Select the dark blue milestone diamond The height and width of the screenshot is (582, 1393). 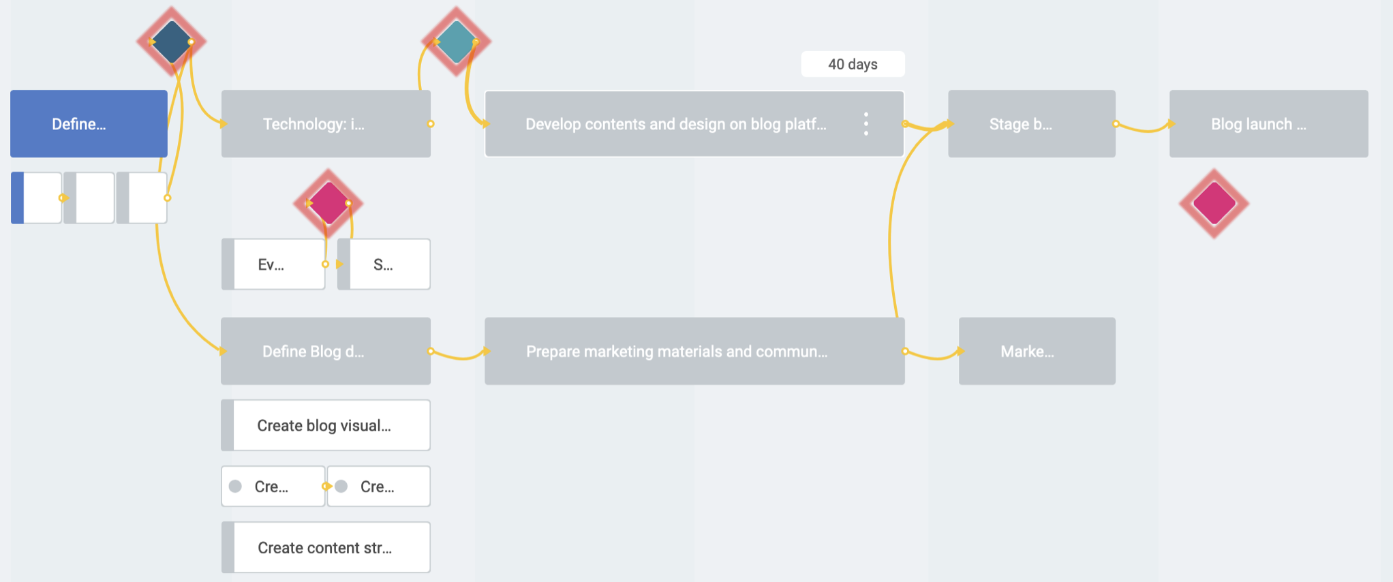(172, 42)
